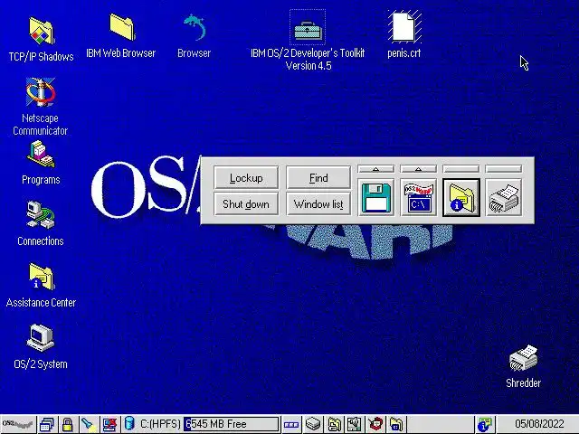Select the gecko-shaped Browser icon

pyautogui.click(x=194, y=27)
